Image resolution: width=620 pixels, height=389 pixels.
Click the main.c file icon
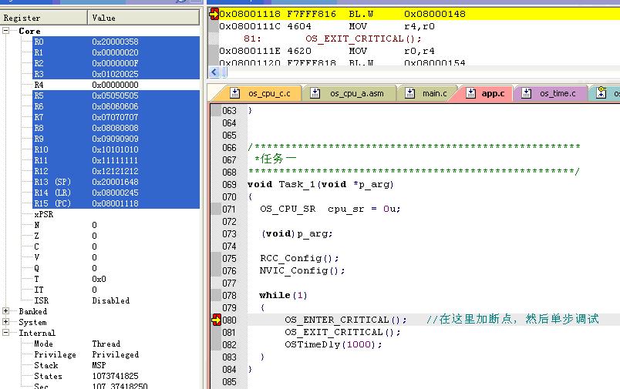[410, 93]
